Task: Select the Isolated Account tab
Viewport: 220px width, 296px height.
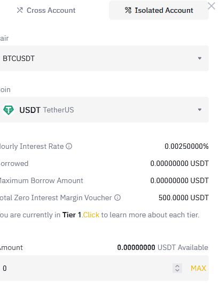Action: pyautogui.click(x=159, y=10)
